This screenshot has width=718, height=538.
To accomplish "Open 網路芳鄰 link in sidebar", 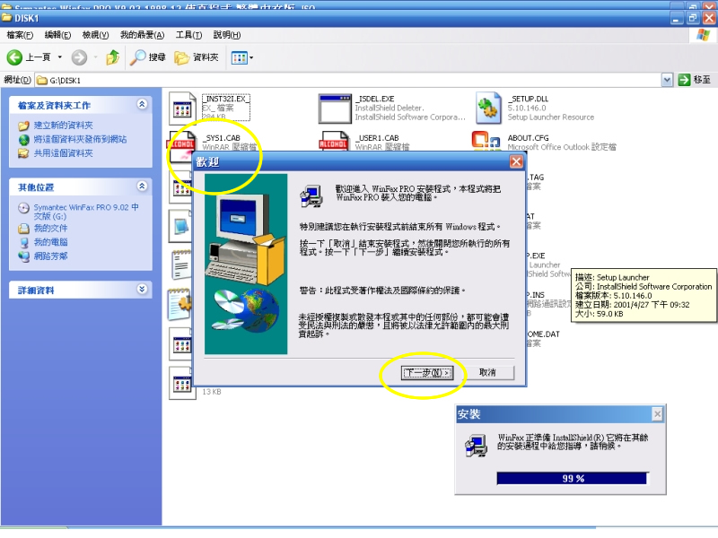I will click(50, 256).
